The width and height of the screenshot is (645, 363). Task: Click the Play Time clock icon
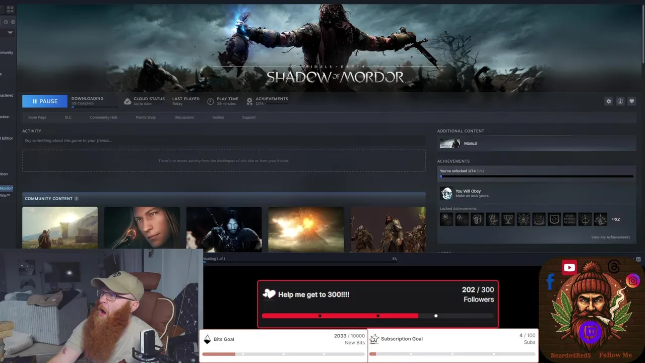point(211,101)
